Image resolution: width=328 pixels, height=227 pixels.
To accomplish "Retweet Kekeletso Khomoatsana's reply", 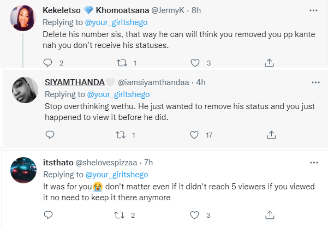I will tap(122, 63).
